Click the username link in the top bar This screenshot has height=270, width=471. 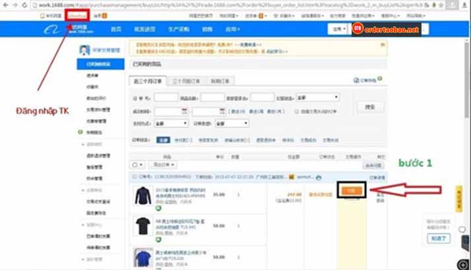pos(77,15)
